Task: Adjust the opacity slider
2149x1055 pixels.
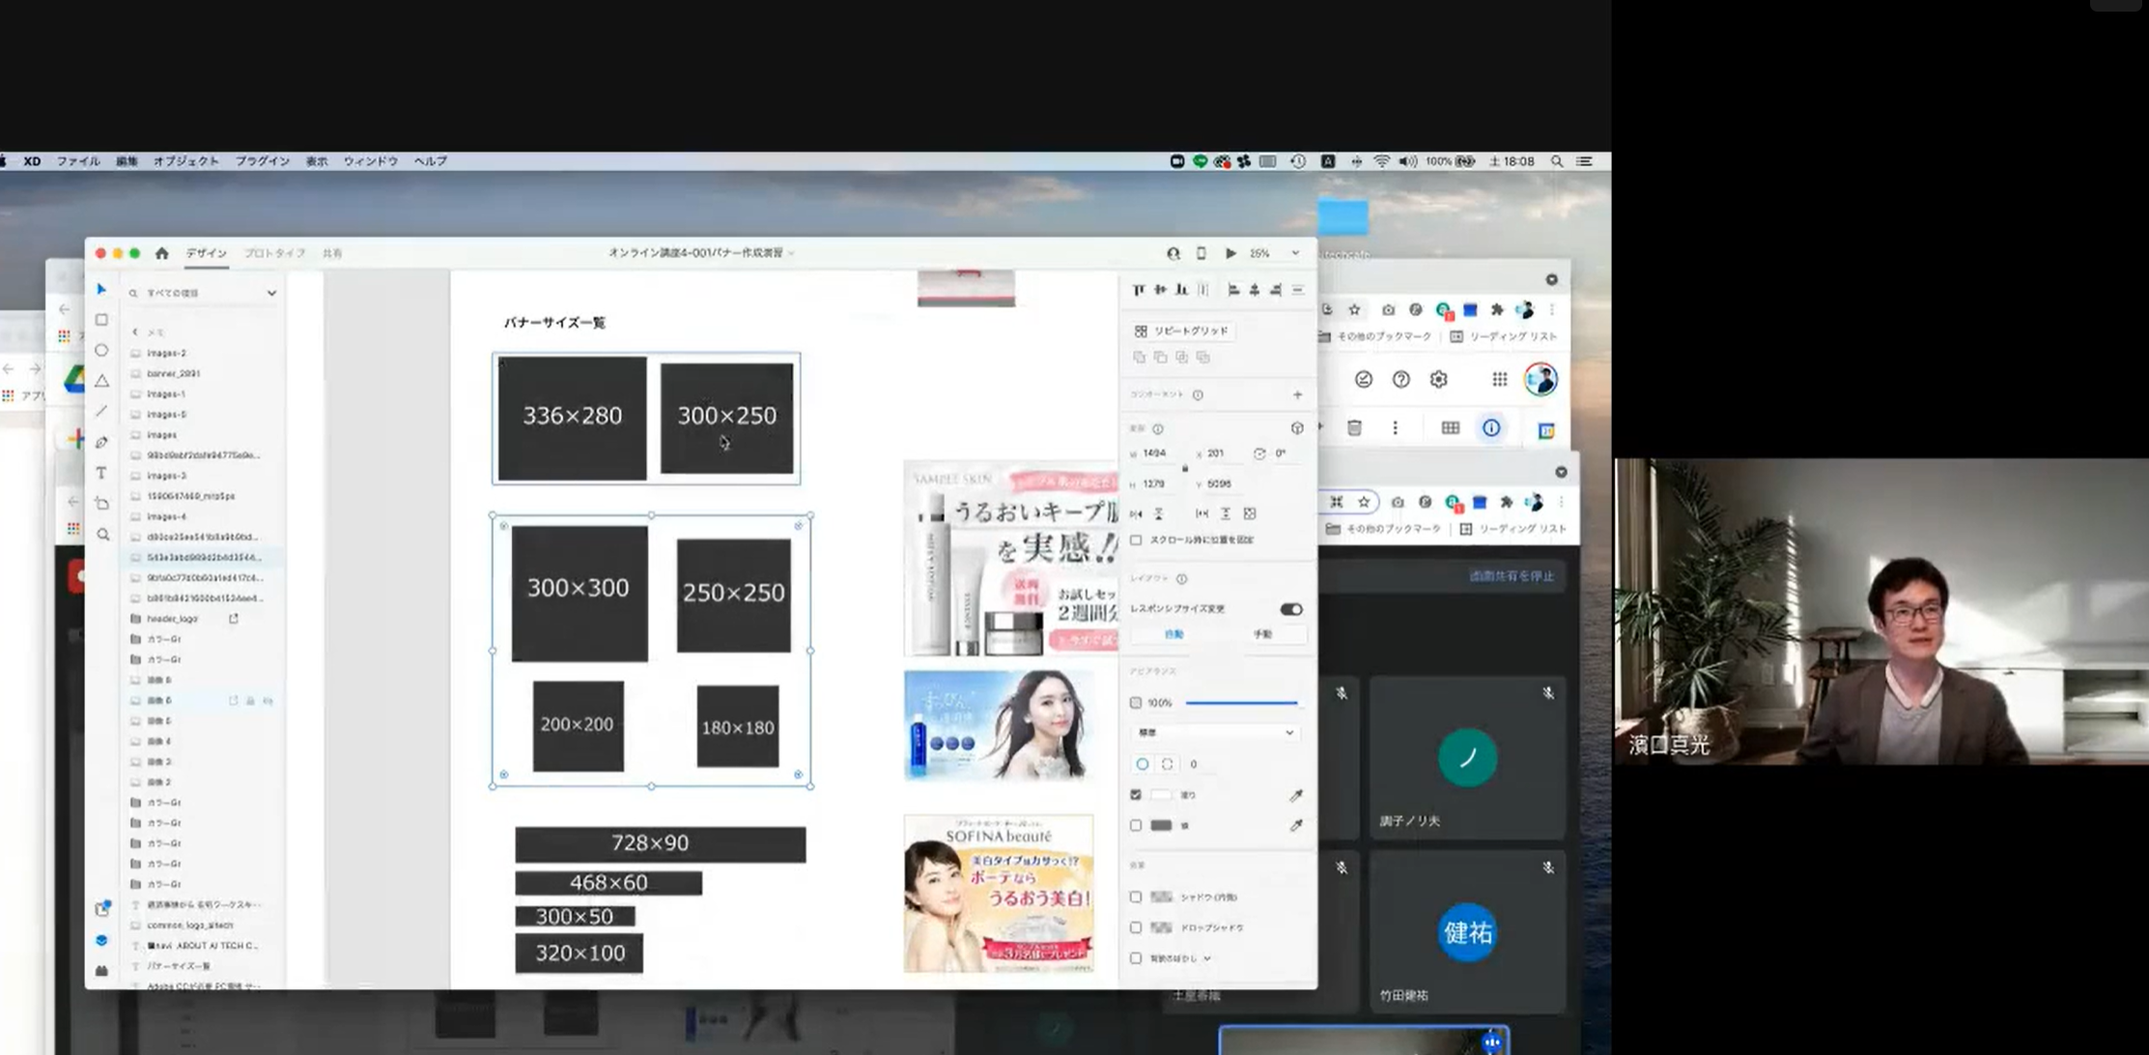Action: pyautogui.click(x=1241, y=703)
